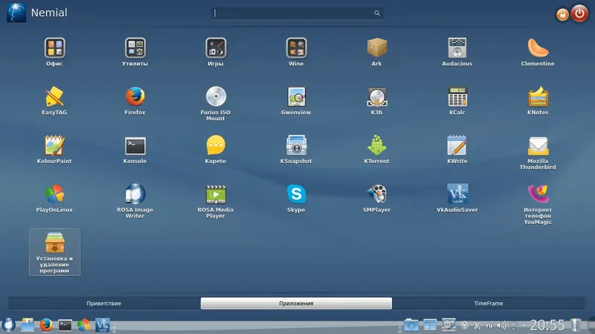
Task: Open ROSA Media Player
Action: pos(216,200)
